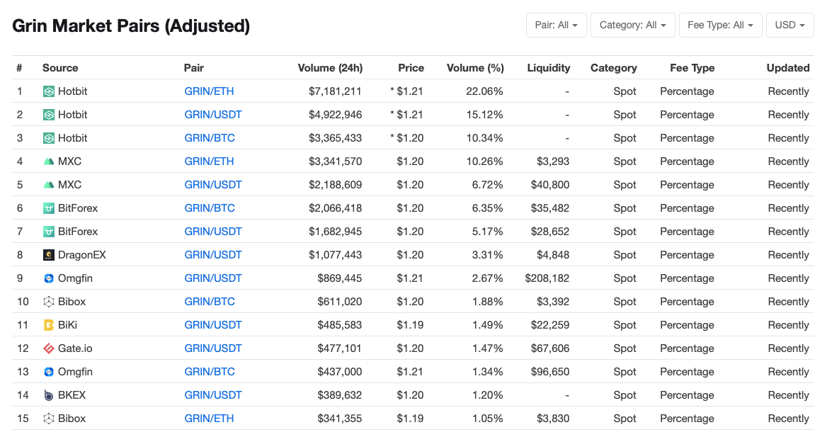
Task: Click the BiKi exchange icon
Action: (x=49, y=325)
